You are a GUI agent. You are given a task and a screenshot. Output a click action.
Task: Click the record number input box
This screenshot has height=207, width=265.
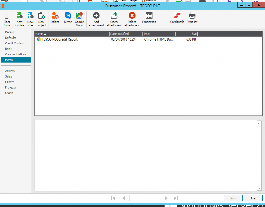[145, 198]
